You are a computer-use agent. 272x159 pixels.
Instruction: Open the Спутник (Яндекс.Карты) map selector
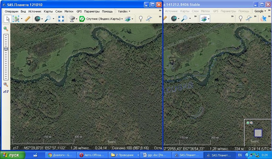[x=101, y=19]
